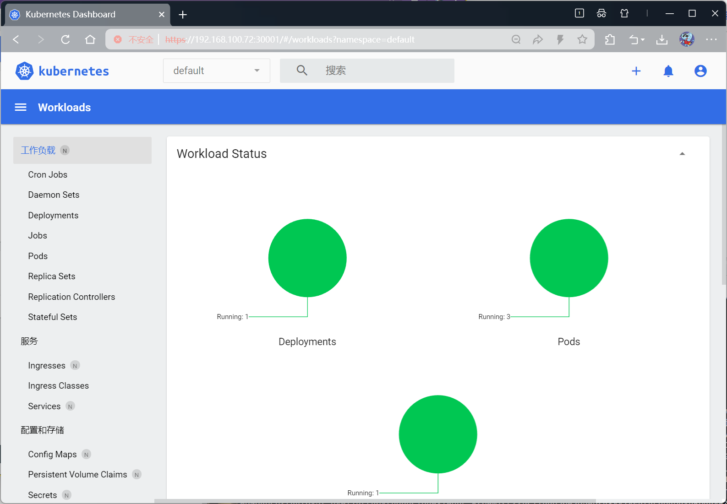Close the Kubernetes Dashboard tab

click(162, 15)
